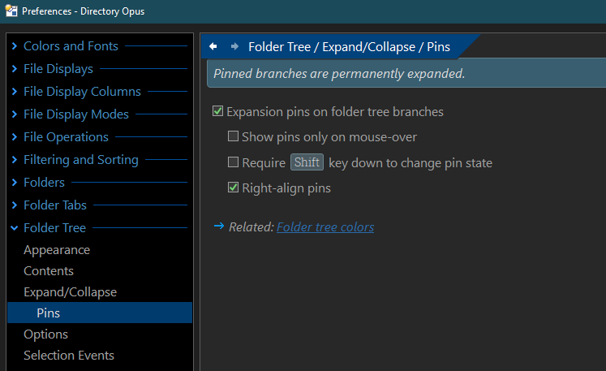Screen dimensions: 606x371
Task: Expand the Filtering and Sorting category
Action: pos(15,160)
